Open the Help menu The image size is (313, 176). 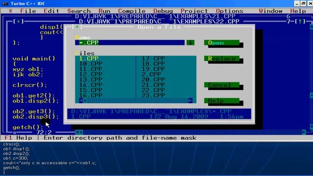[x=298, y=11]
